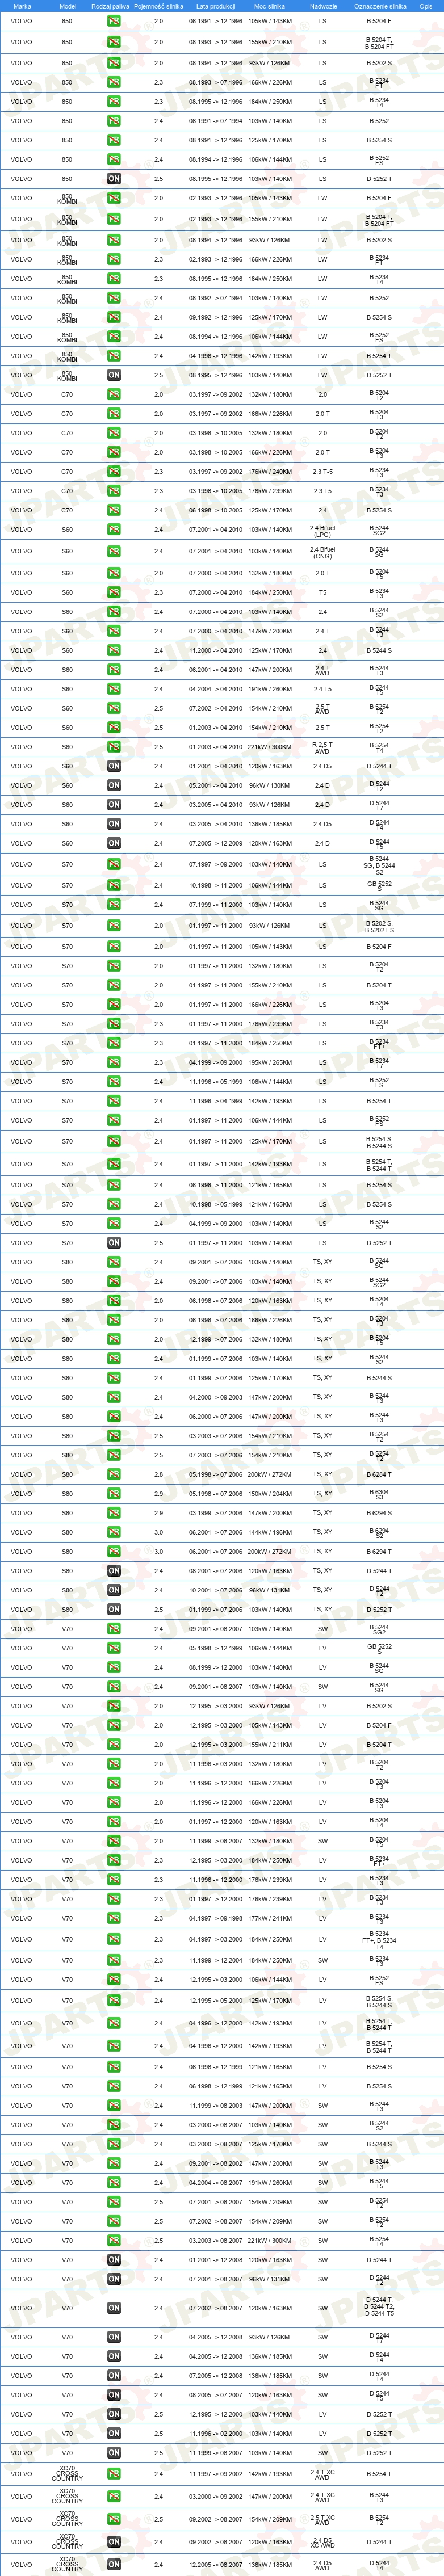Click the 11.1997 -> 09.2002 production years cell
Screen dimensions: 444x2576
pos(216,2474)
